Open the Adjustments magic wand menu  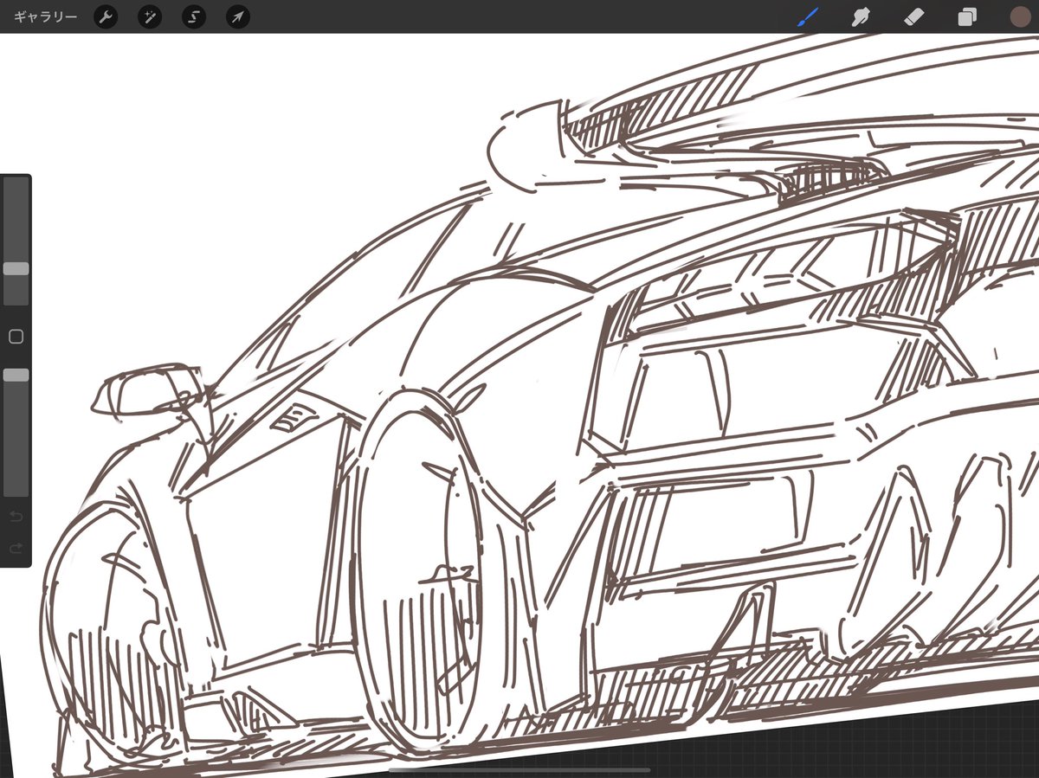tap(150, 17)
